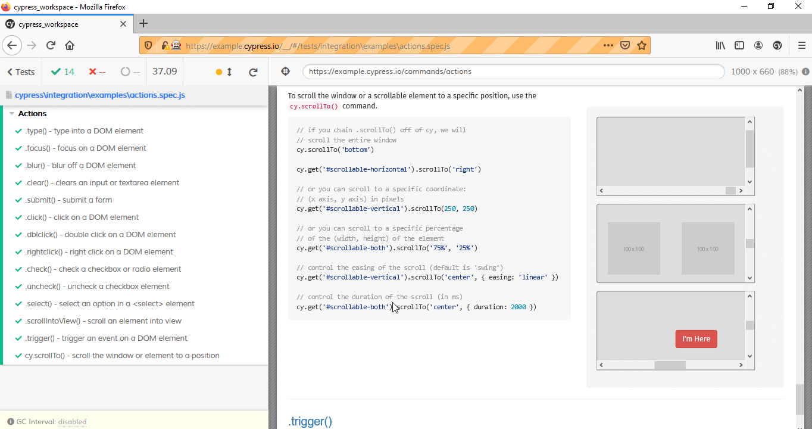Image resolution: width=812 pixels, height=429 pixels.
Task: Open the Selector Playground crosshair tool
Action: 285,71
